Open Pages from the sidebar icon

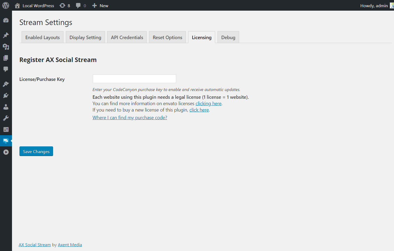pyautogui.click(x=6, y=58)
